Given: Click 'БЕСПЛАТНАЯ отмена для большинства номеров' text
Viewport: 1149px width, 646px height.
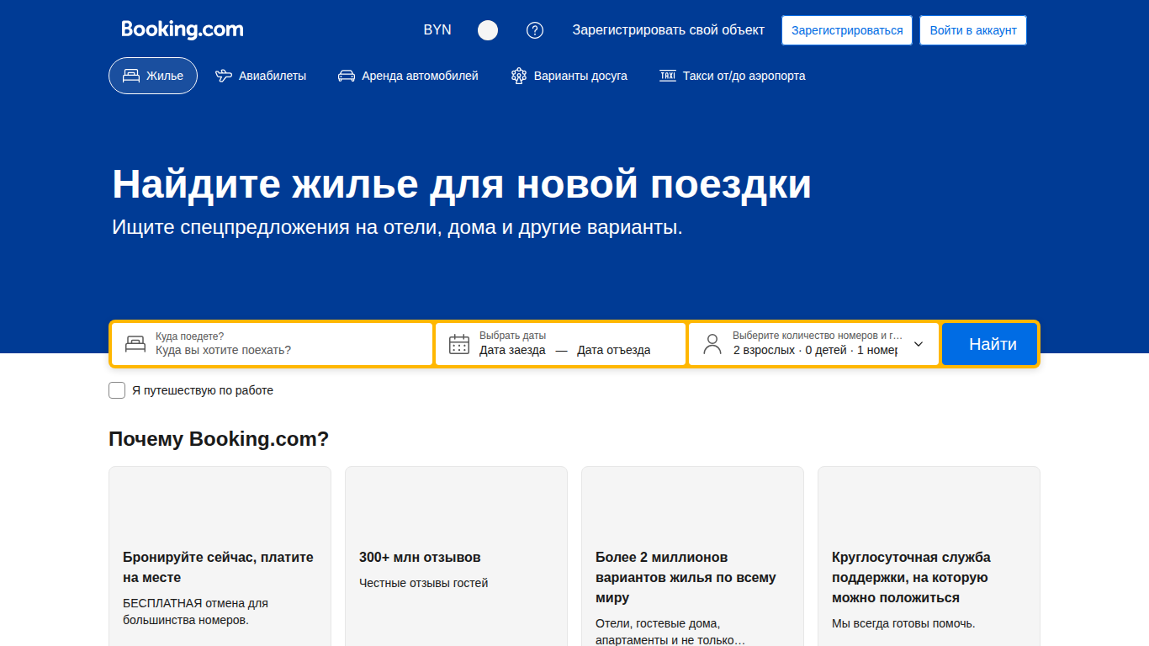Looking at the screenshot, I should (195, 612).
